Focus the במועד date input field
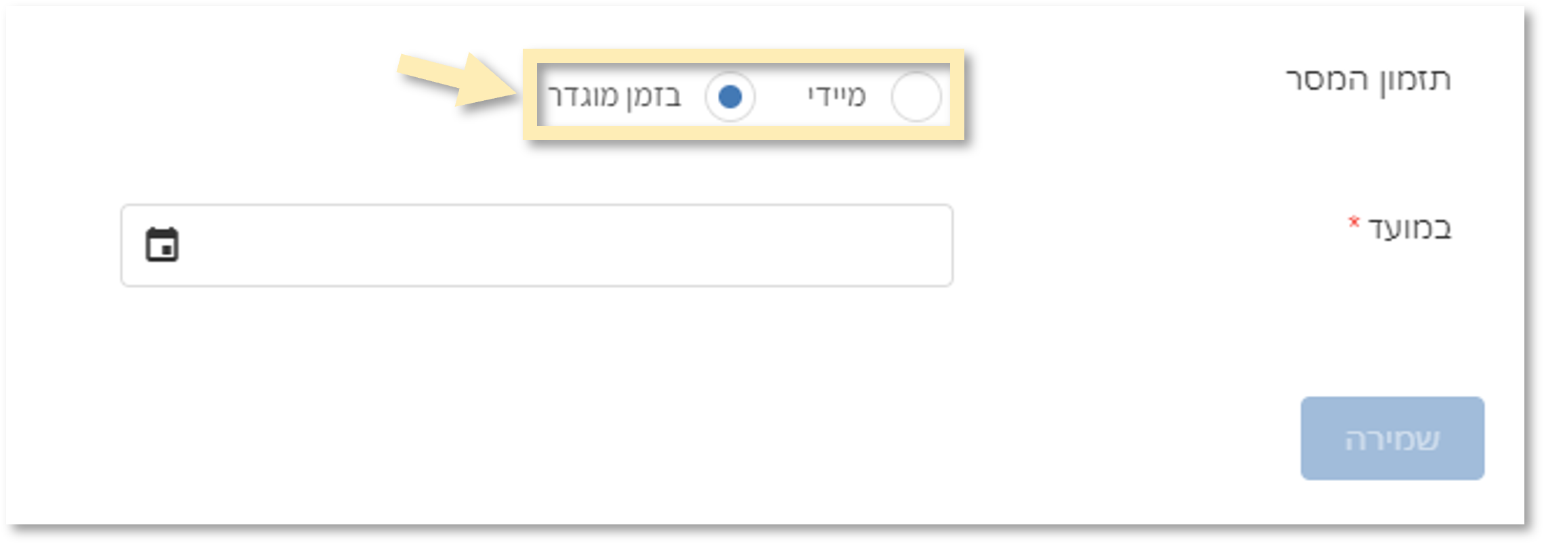Screen dimensions: 1544x544 (x=537, y=245)
